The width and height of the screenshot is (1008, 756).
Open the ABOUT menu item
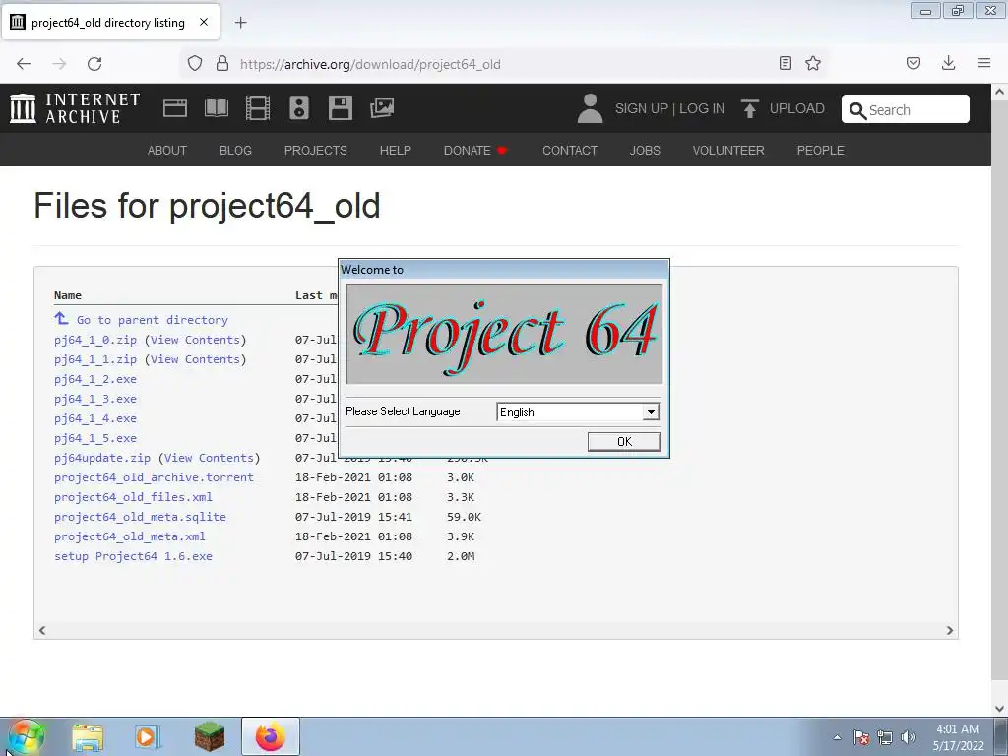167,151
